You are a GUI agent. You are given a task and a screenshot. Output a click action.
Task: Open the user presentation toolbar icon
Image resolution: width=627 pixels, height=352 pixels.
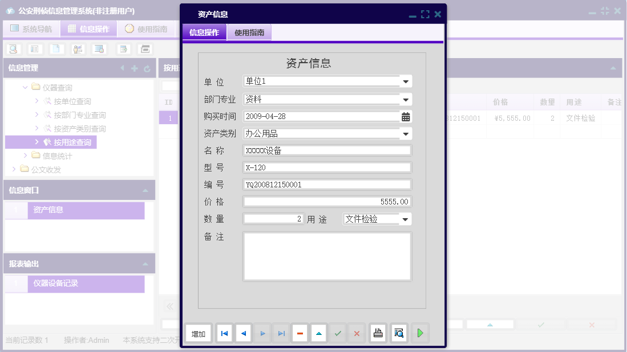76,48
